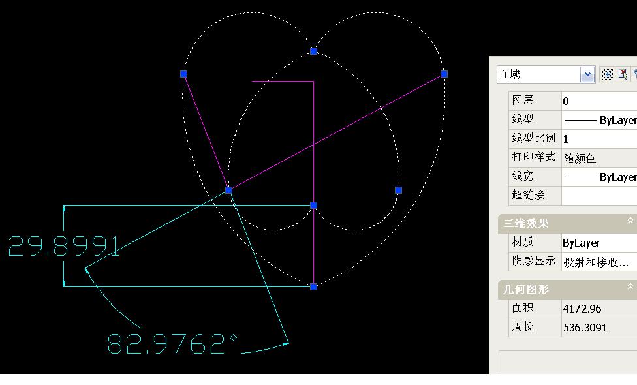Click the linear dimension text 29.8991
The image size is (637, 385).
[64, 246]
